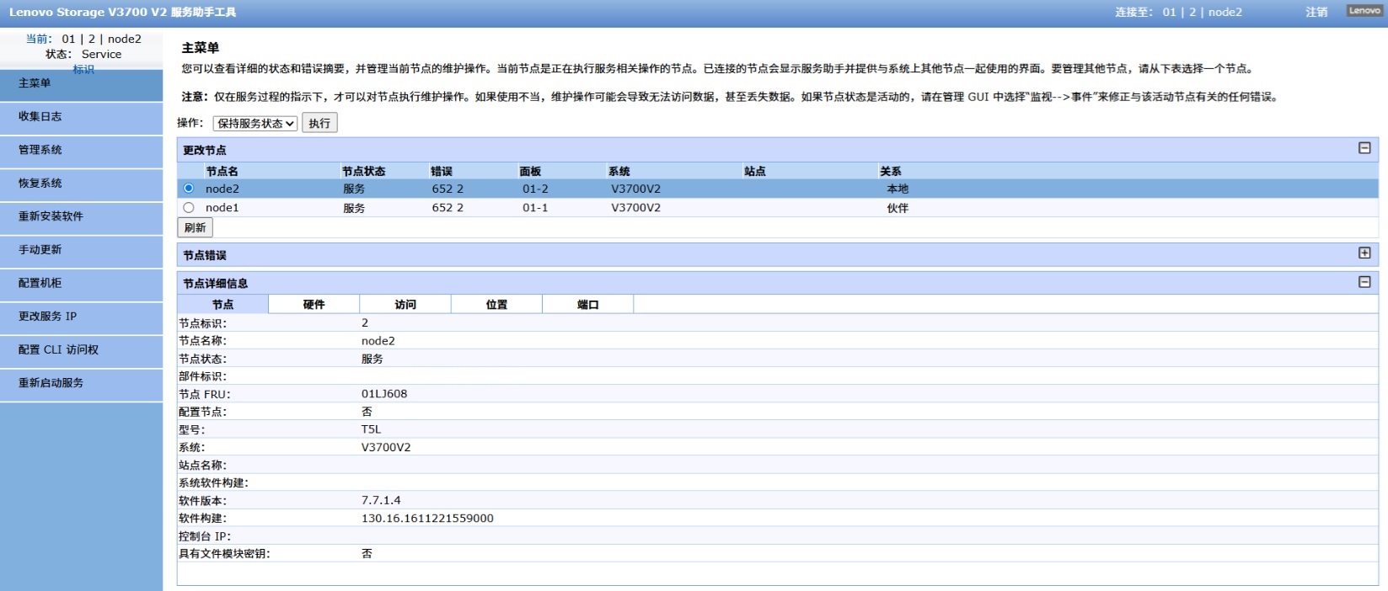The image size is (1388, 591).
Task: Open 恢复系统 in the sidebar
Action: pos(81,184)
